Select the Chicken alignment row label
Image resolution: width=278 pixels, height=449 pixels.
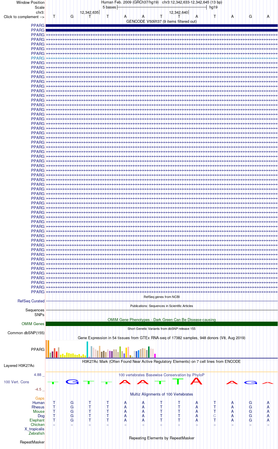[x=37, y=424]
